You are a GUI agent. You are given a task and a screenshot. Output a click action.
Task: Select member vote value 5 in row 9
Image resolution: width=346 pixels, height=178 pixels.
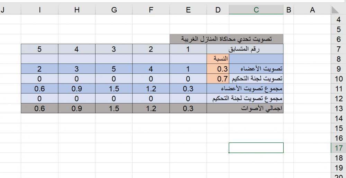click(x=114, y=69)
